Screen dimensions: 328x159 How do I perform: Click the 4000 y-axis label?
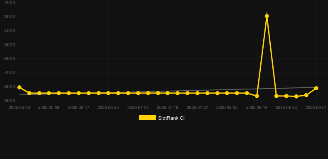(10, 31)
